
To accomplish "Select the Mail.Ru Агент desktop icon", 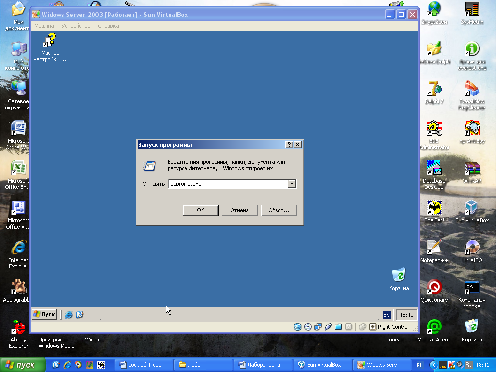I will [434, 330].
